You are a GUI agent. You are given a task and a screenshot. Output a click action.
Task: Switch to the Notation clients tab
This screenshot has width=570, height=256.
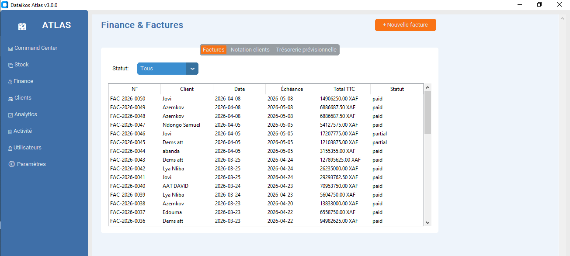pyautogui.click(x=250, y=50)
